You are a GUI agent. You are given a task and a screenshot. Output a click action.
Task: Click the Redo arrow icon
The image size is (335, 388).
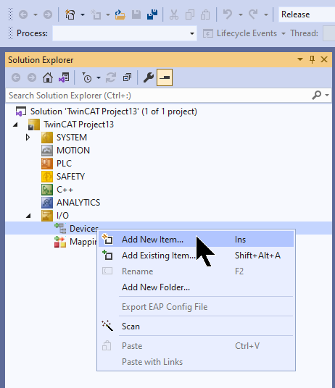coord(254,14)
